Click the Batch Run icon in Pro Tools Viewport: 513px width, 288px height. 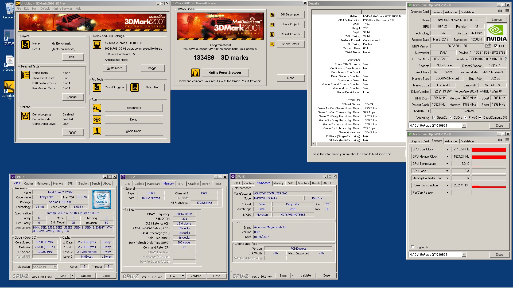135,87
